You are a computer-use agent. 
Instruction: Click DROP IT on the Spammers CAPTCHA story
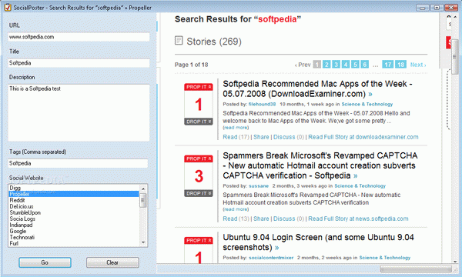pyautogui.click(x=199, y=193)
